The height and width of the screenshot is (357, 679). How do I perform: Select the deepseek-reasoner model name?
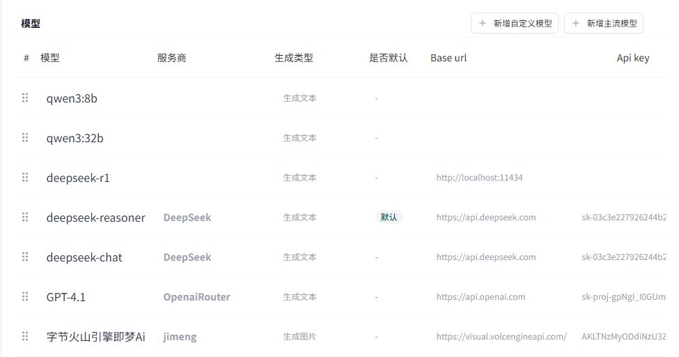[x=95, y=218]
